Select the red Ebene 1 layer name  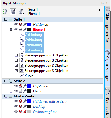click(x=39, y=30)
